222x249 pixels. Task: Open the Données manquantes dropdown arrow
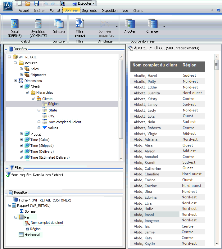(117, 26)
